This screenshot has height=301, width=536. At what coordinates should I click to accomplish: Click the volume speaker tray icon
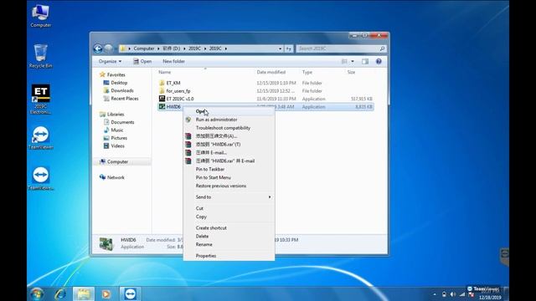tap(453, 294)
